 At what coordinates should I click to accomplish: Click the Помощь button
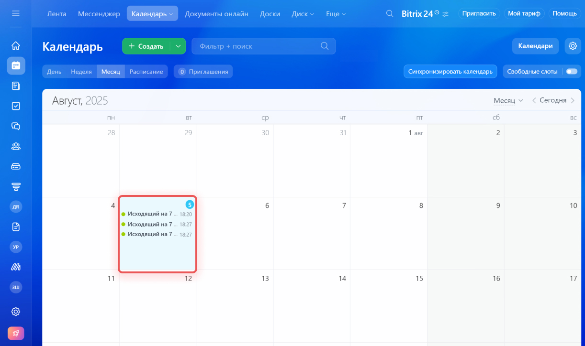[564, 13]
